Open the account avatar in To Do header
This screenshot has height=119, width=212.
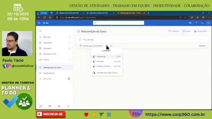coord(208,23)
